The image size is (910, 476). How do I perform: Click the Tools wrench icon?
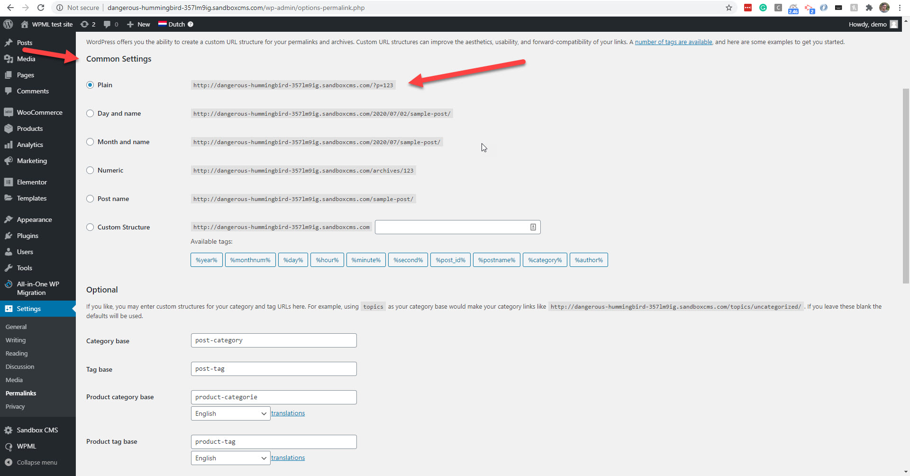tap(9, 268)
